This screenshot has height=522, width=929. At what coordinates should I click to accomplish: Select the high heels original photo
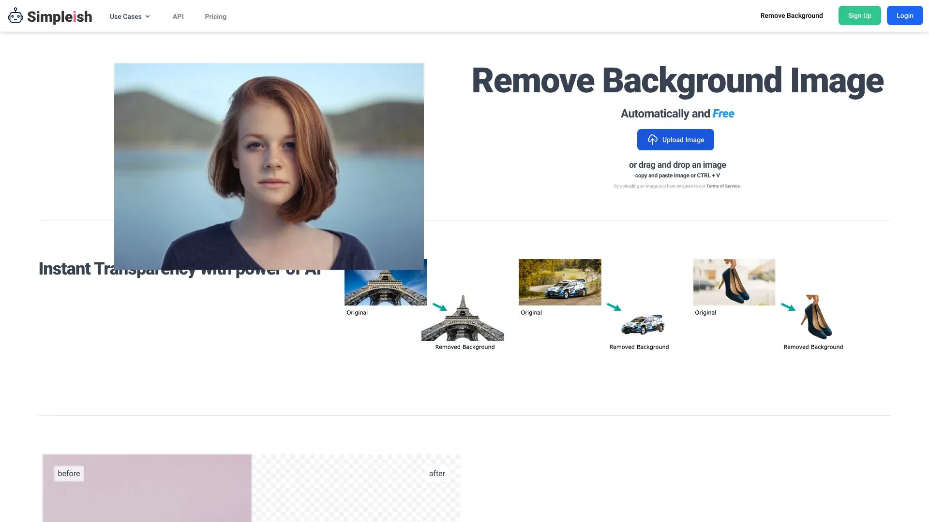734,282
